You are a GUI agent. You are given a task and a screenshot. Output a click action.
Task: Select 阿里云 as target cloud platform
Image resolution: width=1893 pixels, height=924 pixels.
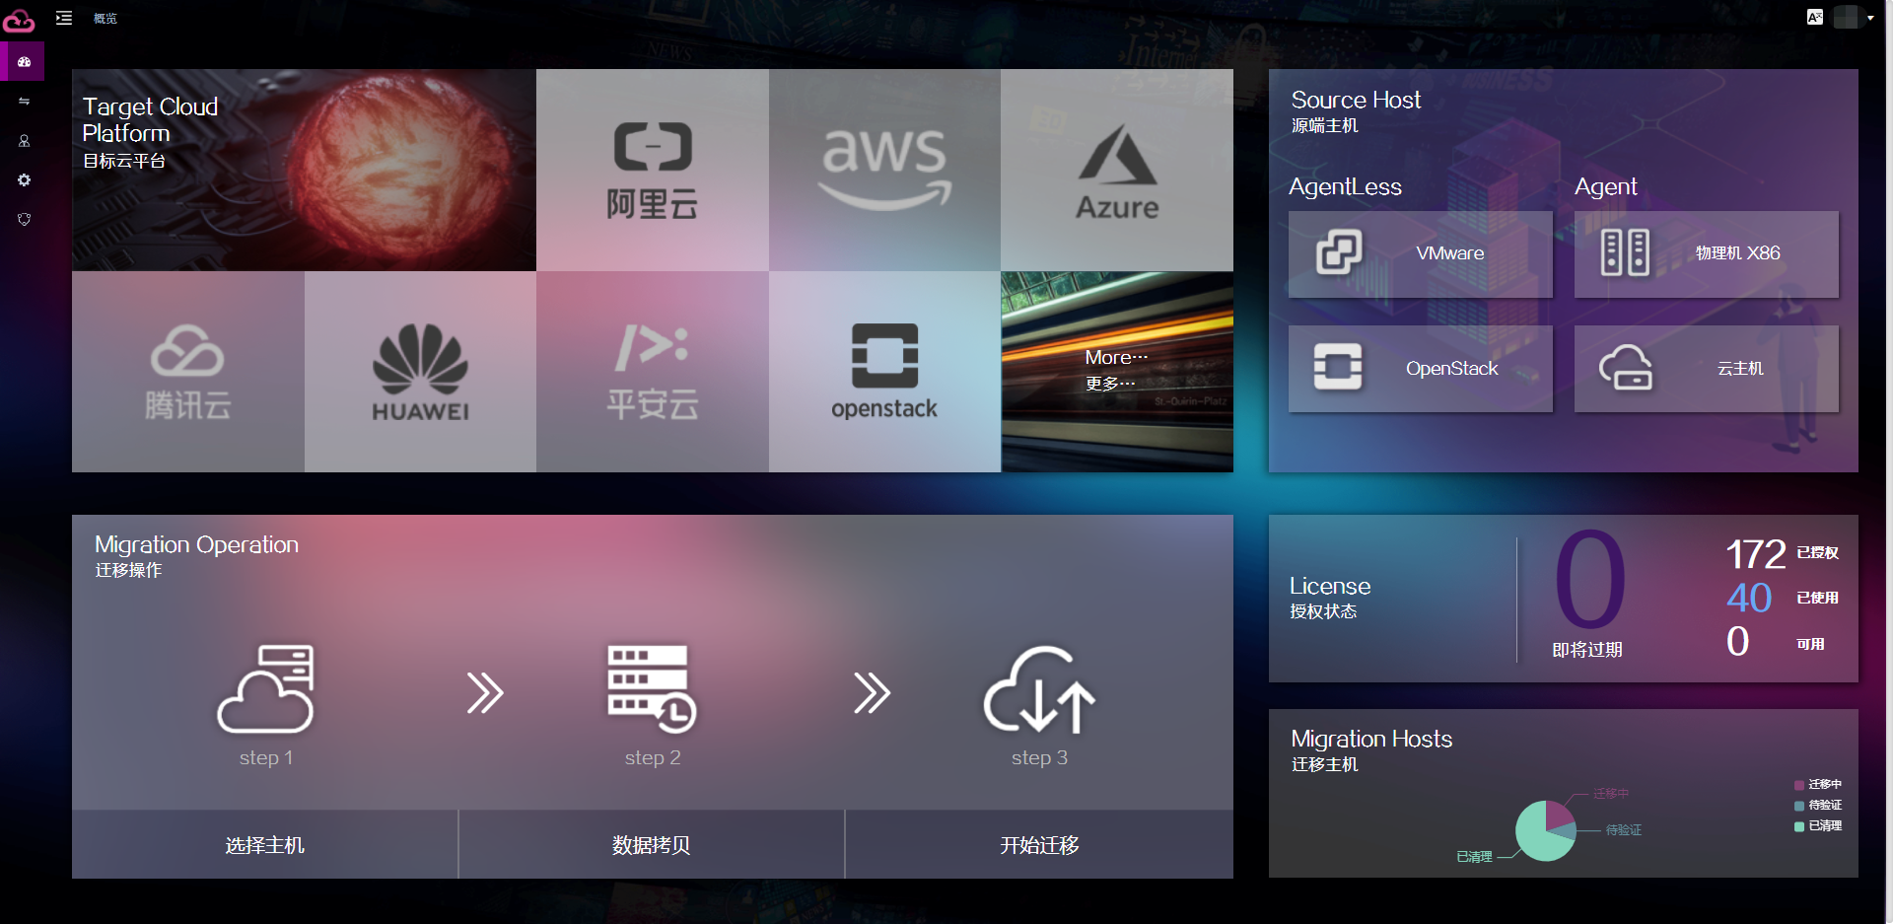653,170
